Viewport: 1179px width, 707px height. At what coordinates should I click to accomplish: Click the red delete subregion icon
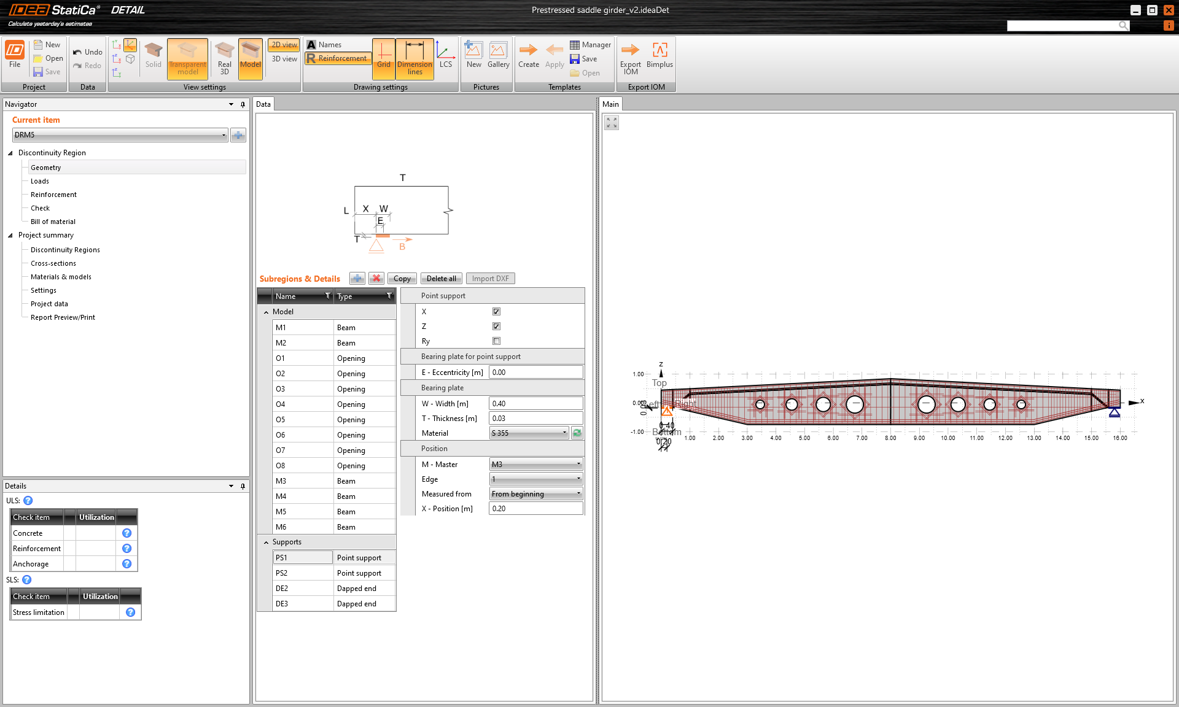pos(376,279)
